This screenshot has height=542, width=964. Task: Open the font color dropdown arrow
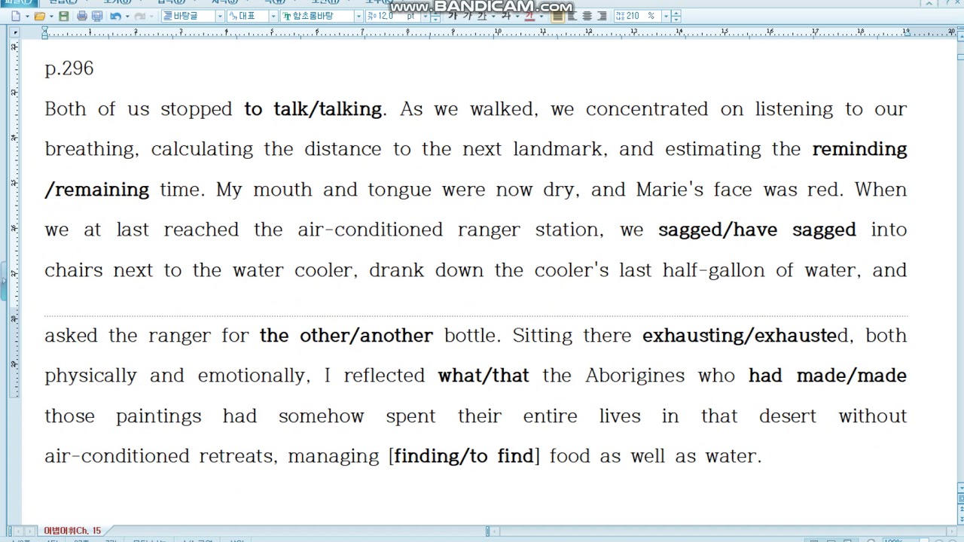[x=541, y=16]
